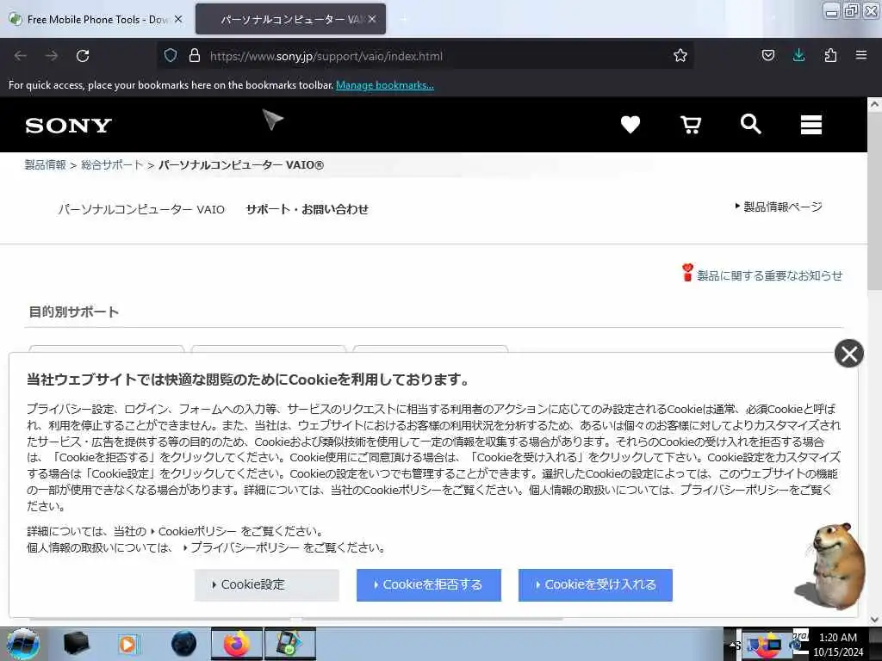Click the Cookieを拒否する button
The image size is (882, 661).
tap(429, 585)
